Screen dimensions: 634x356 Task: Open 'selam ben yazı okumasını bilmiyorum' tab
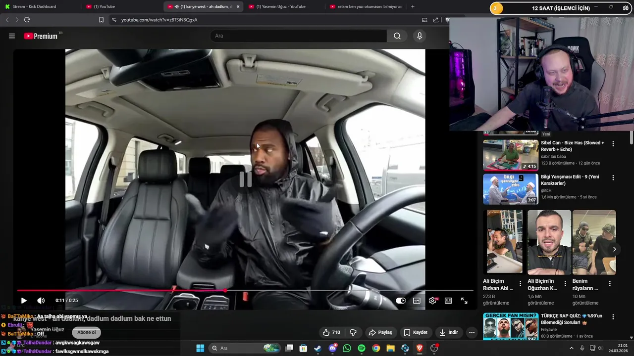click(x=366, y=6)
